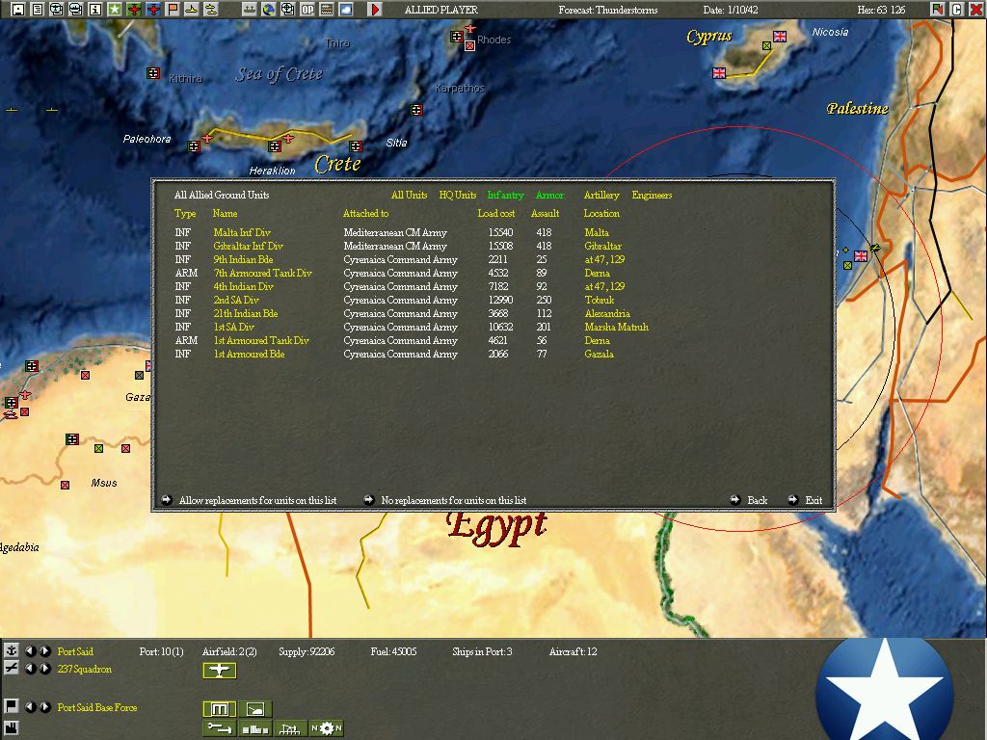
Task: Toggle the Armor filter
Action: tap(549, 195)
